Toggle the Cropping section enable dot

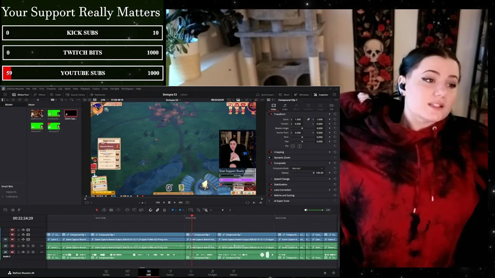(271, 152)
